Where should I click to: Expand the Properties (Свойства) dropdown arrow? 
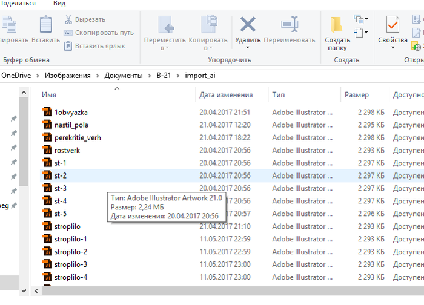393,48
